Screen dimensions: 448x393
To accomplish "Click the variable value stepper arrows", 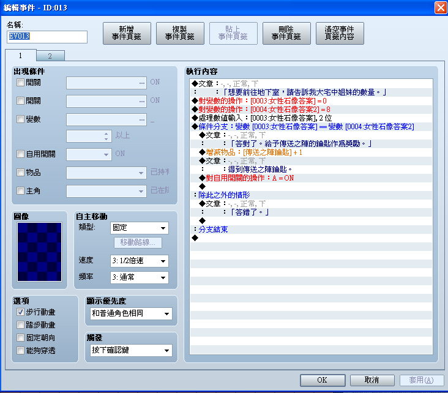I will [106, 136].
